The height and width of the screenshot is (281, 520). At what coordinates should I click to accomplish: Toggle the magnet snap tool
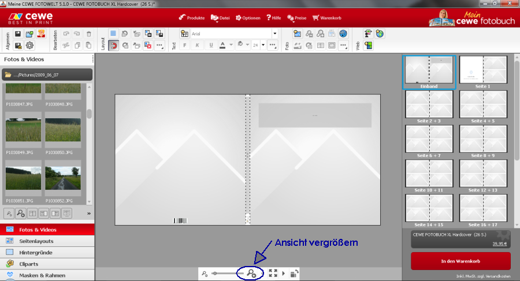click(113, 45)
